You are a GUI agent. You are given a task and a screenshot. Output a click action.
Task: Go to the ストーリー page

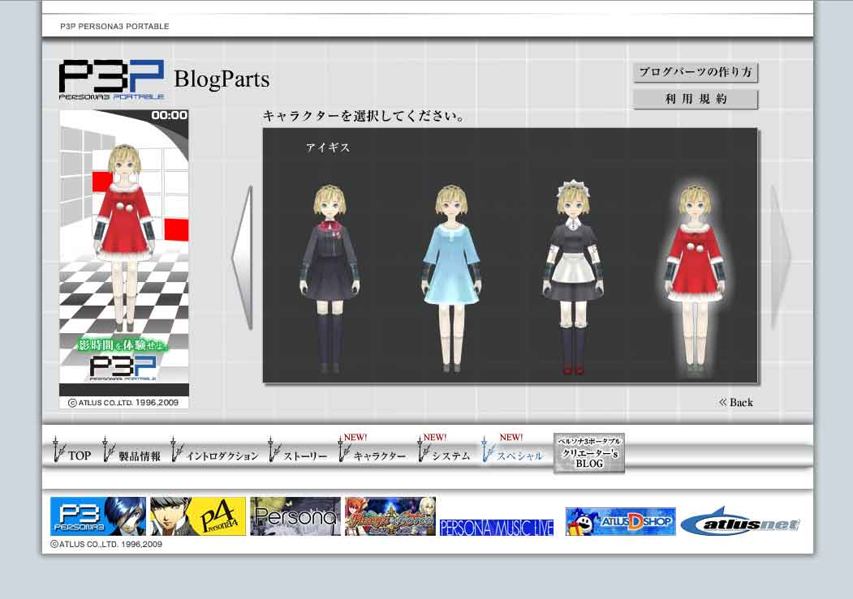[298, 451]
